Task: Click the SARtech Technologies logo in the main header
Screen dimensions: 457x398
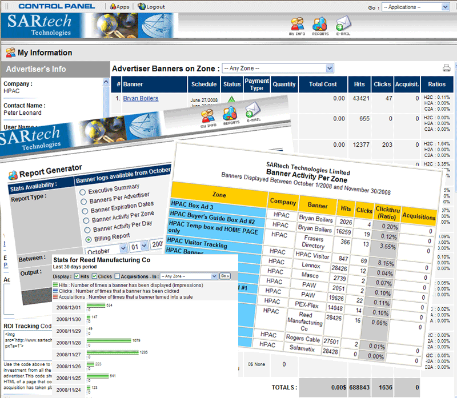Action: pos(39,25)
